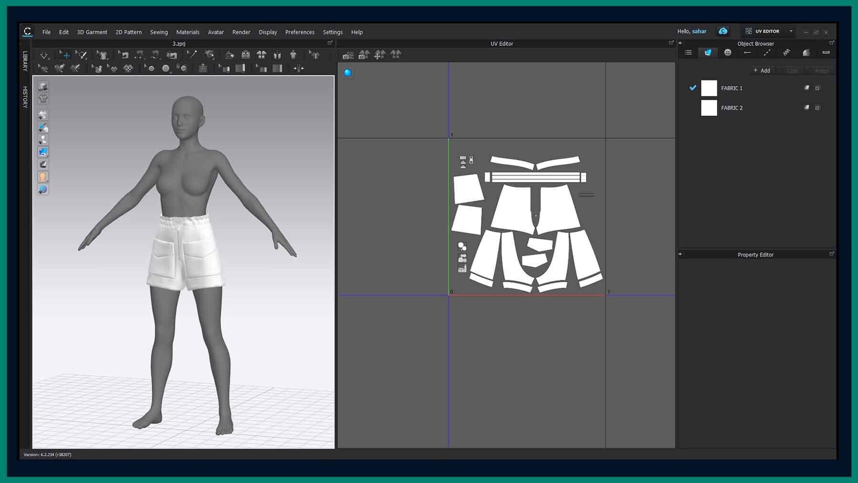858x483 pixels.
Task: Expand the LIBRARY side panel
Action: point(25,61)
